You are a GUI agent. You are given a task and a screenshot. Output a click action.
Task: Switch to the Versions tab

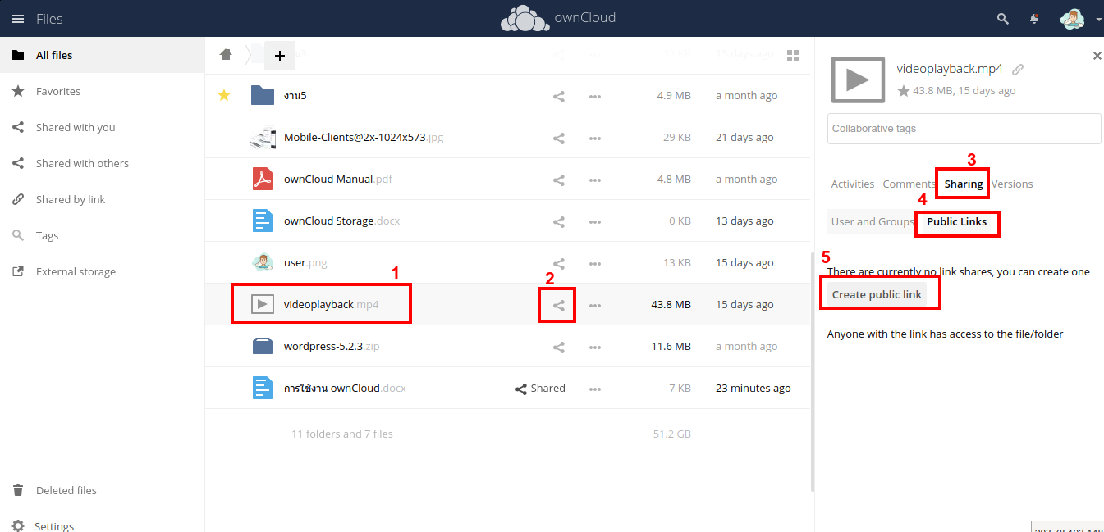1012,184
